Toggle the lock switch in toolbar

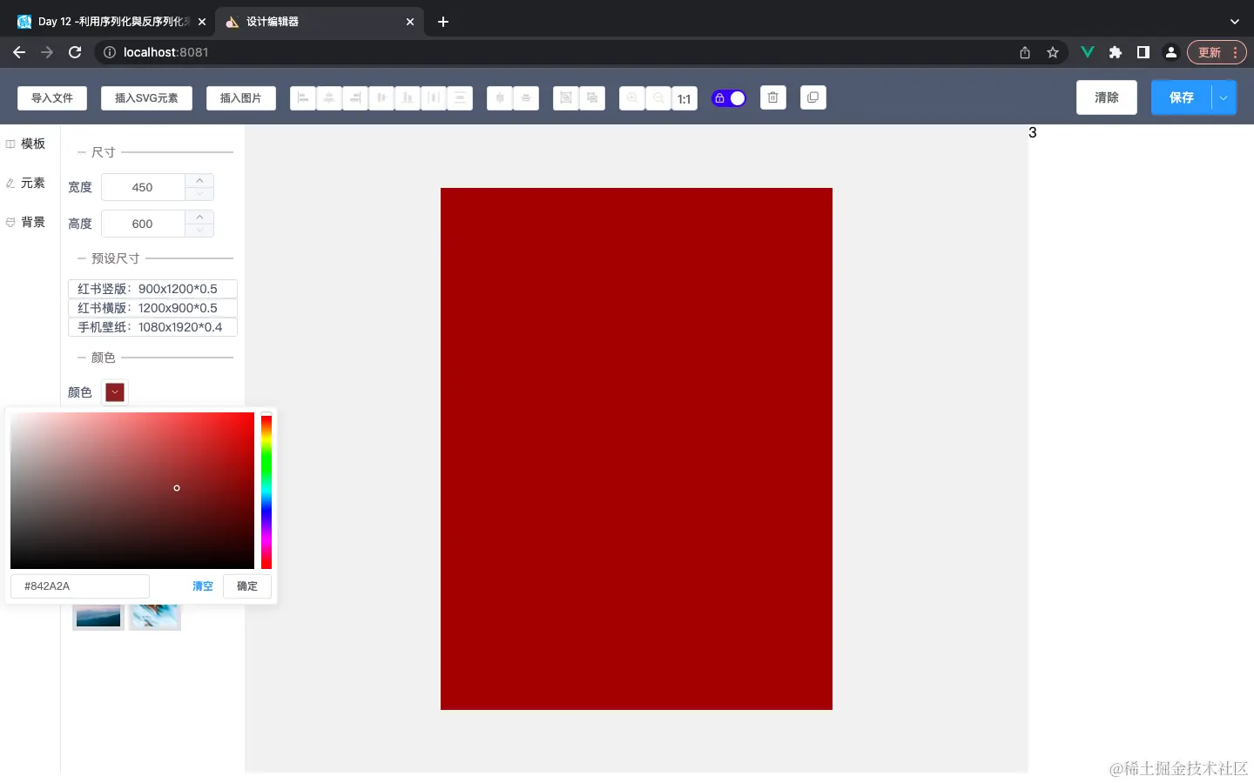click(729, 98)
